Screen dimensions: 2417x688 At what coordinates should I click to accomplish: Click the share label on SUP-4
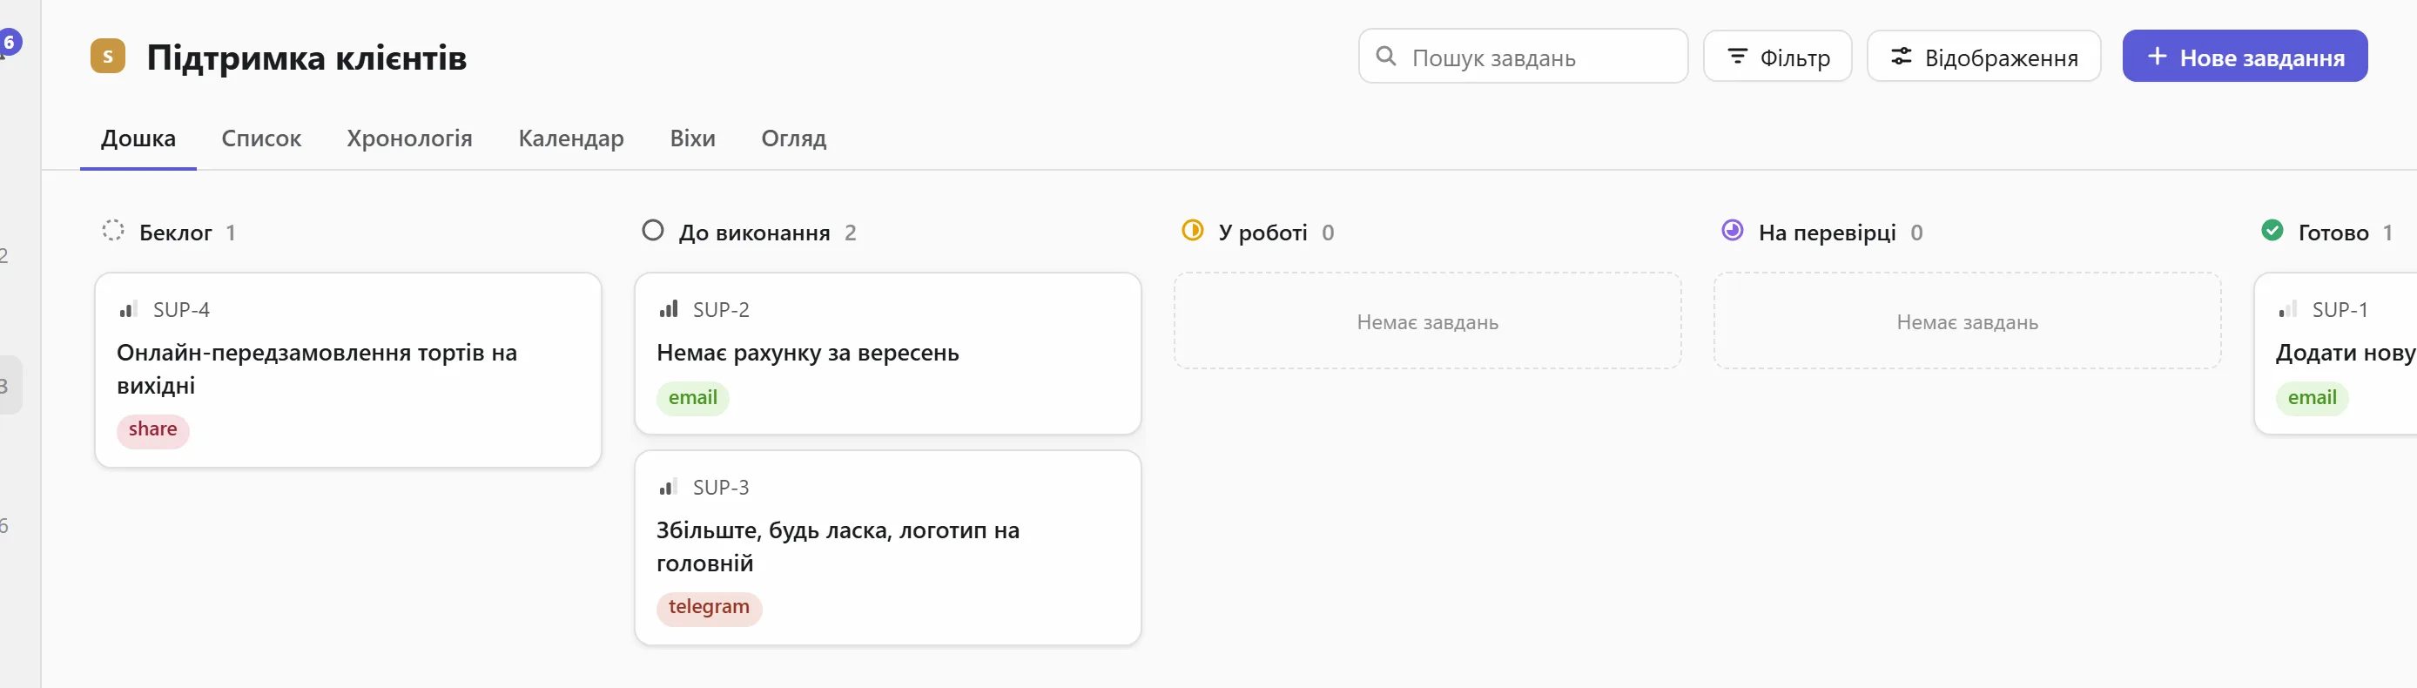(x=153, y=430)
